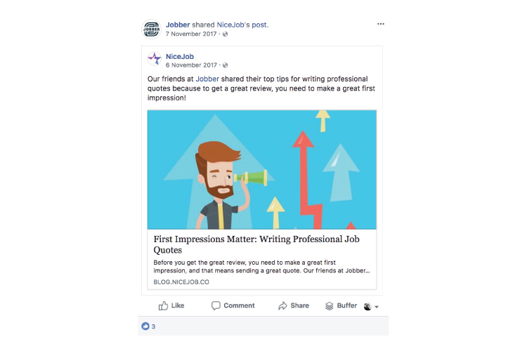Open the 6 November 2017 timestamp

tap(191, 65)
